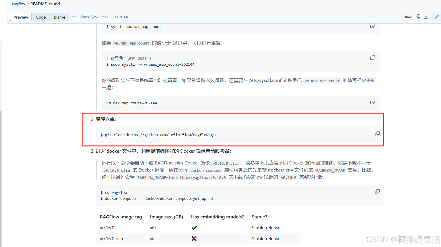Switch to the Preview tab
The image size is (441, 247).
[21, 17]
